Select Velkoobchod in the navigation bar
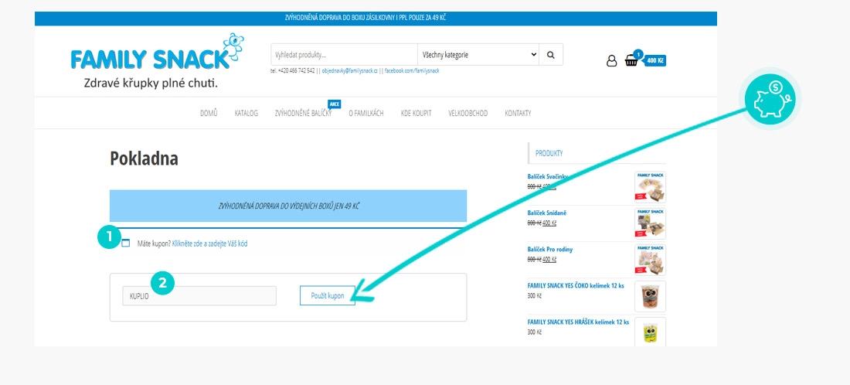 pos(467,114)
